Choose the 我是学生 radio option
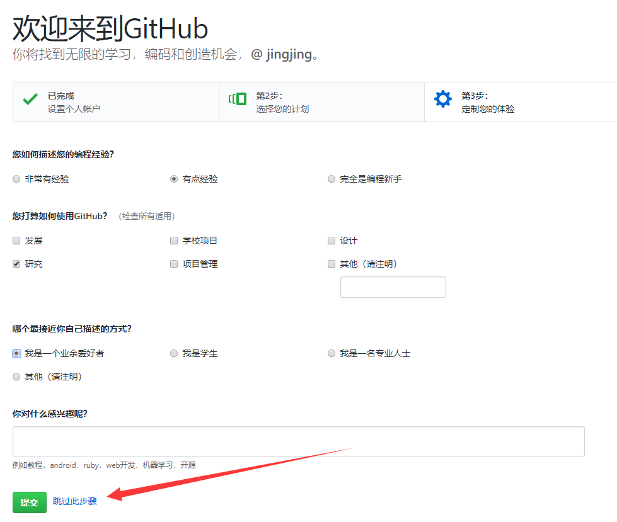This screenshot has width=617, height=522. (x=174, y=354)
